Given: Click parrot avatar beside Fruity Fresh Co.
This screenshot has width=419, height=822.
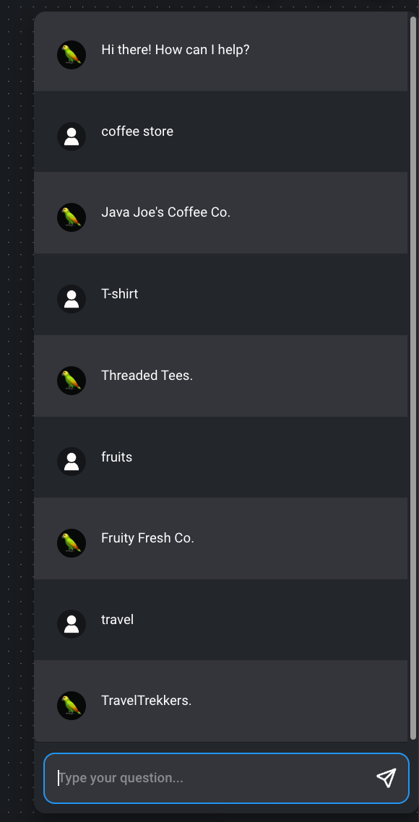Looking at the screenshot, I should click(x=72, y=543).
